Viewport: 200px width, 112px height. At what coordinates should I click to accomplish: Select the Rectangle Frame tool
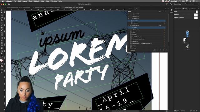coord(2,33)
